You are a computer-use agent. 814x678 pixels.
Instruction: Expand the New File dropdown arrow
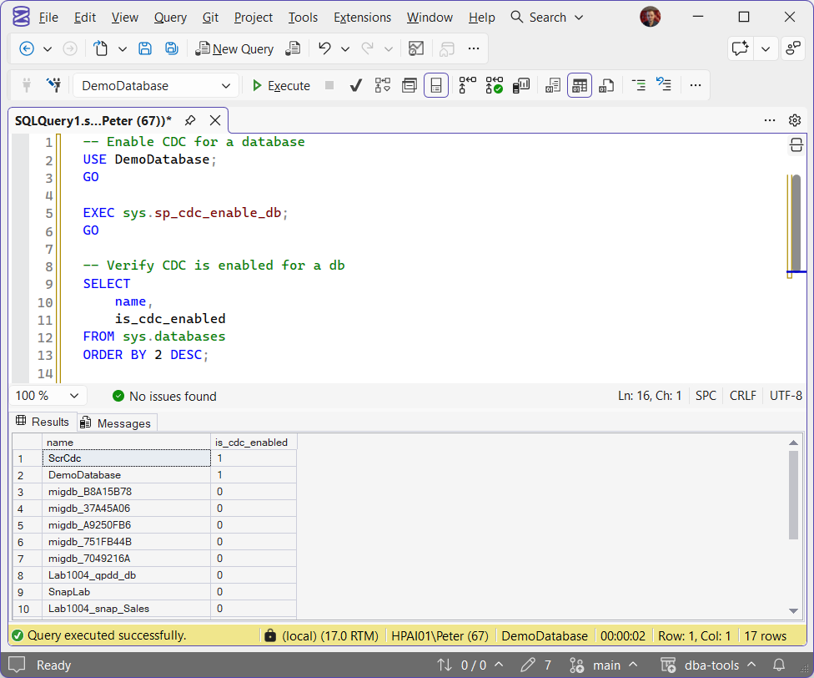[123, 48]
